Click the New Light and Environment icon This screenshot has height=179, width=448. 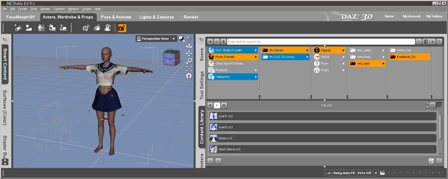pyautogui.click(x=29, y=28)
